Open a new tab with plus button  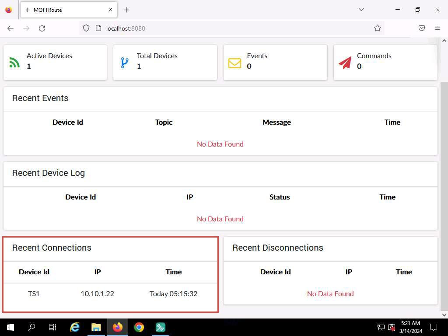[126, 10]
